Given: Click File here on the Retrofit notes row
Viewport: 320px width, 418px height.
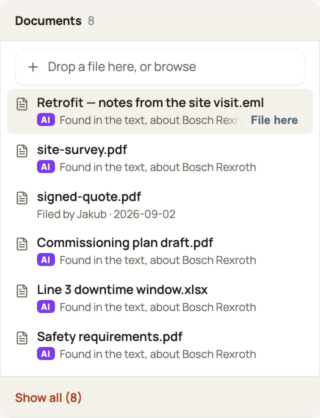Looking at the screenshot, I should click(274, 120).
